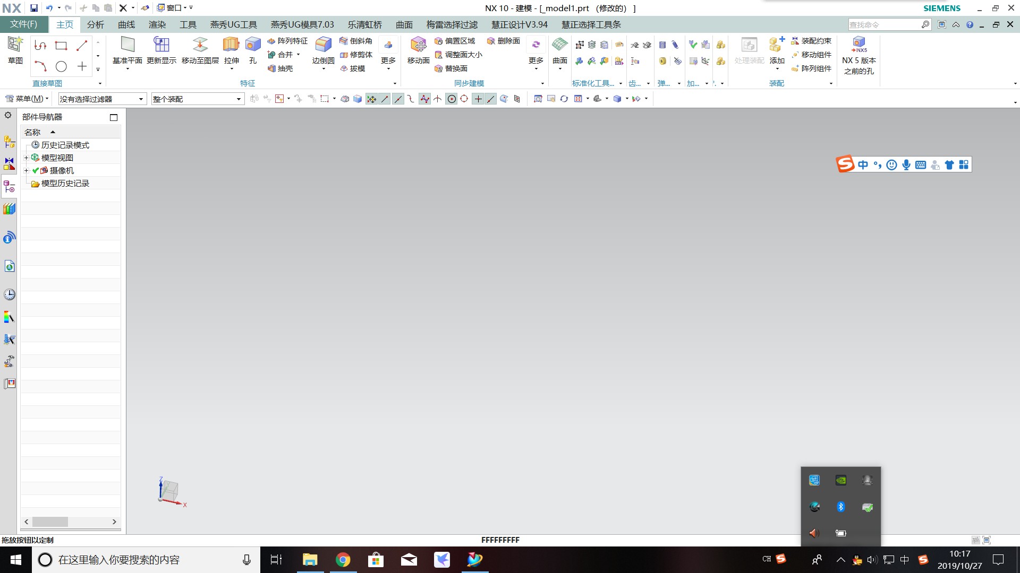
Task: Open the Assembly Navigator sidebar icon
Action: coord(9,142)
